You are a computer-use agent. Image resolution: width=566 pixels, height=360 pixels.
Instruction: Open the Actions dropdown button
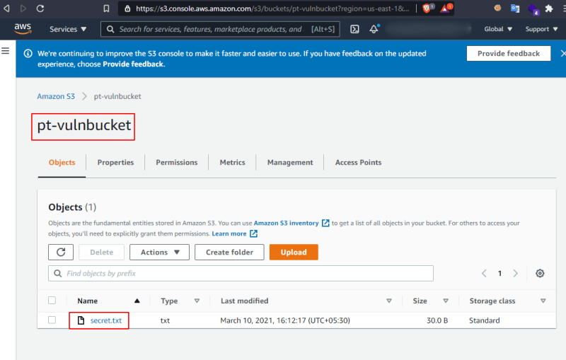pos(160,252)
